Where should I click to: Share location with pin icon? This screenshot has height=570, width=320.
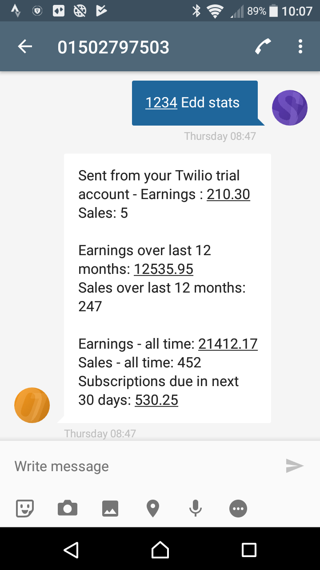[153, 508]
